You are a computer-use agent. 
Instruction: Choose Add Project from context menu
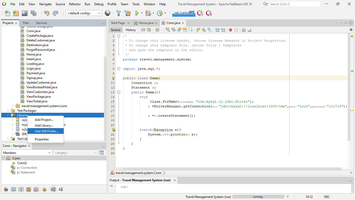pyautogui.click(x=45, y=120)
